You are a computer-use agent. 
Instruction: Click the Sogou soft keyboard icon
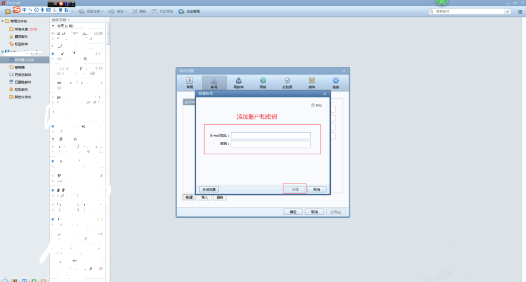pyautogui.click(x=48, y=10)
